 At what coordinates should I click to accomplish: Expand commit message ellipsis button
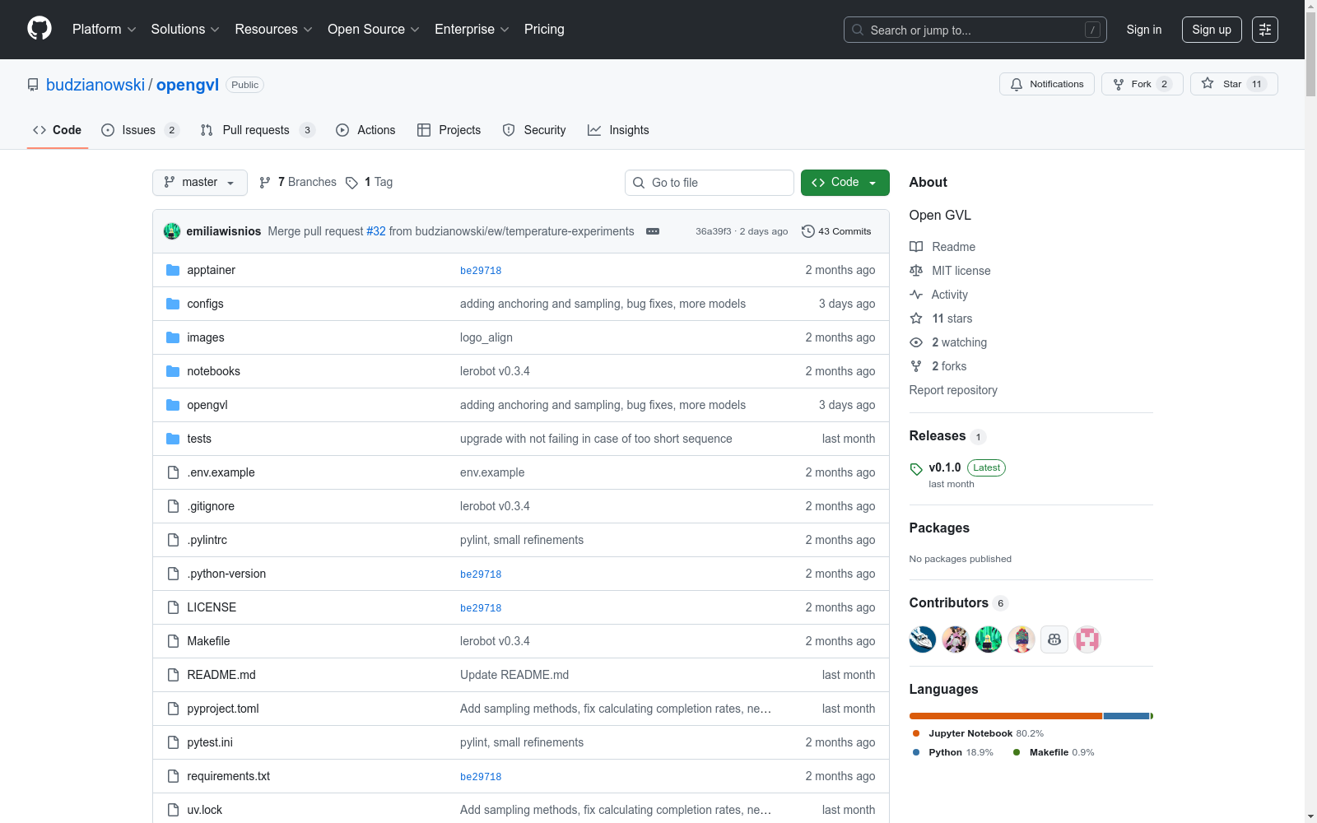[x=653, y=231]
